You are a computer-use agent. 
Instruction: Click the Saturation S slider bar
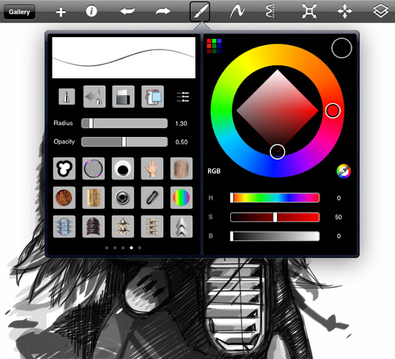click(275, 217)
